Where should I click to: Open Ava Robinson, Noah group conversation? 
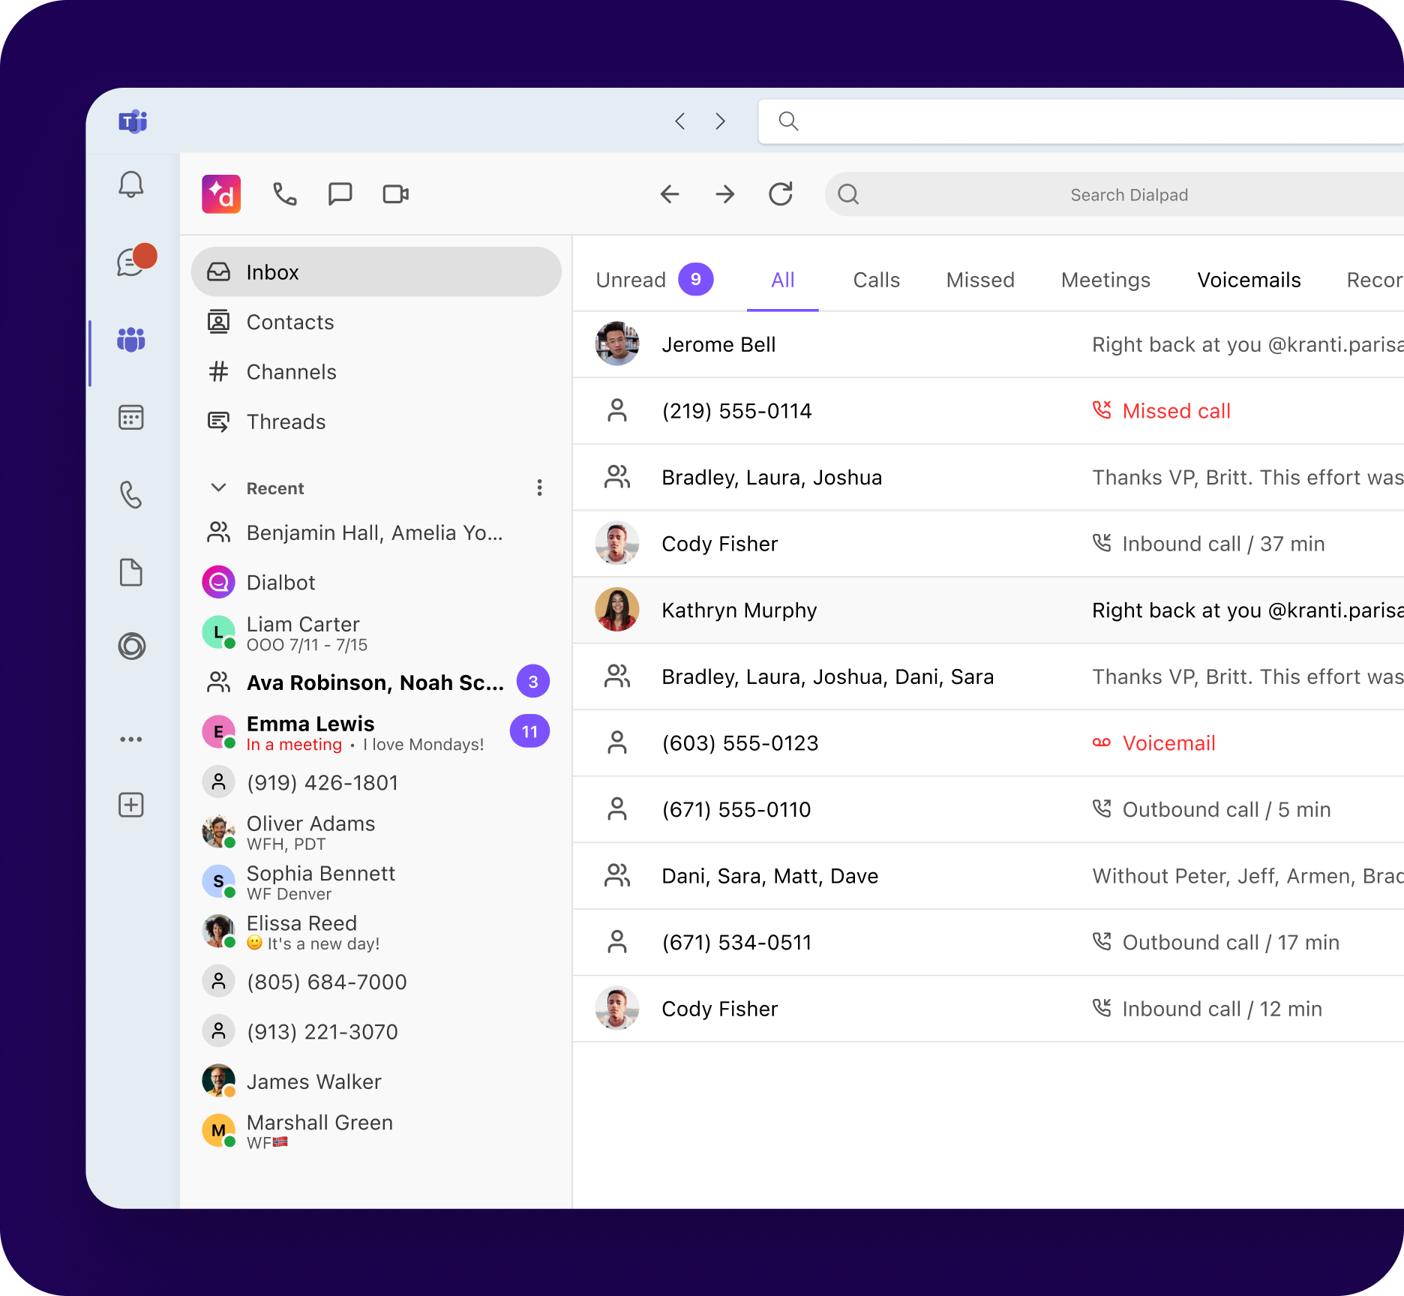pos(376,682)
